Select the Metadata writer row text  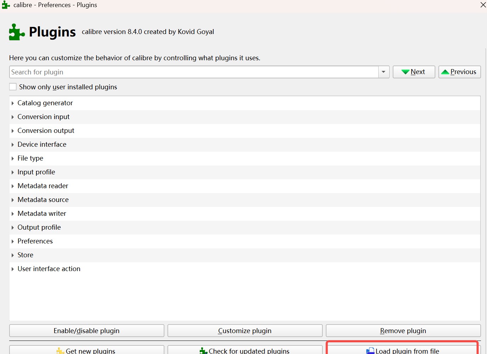pyautogui.click(x=42, y=214)
